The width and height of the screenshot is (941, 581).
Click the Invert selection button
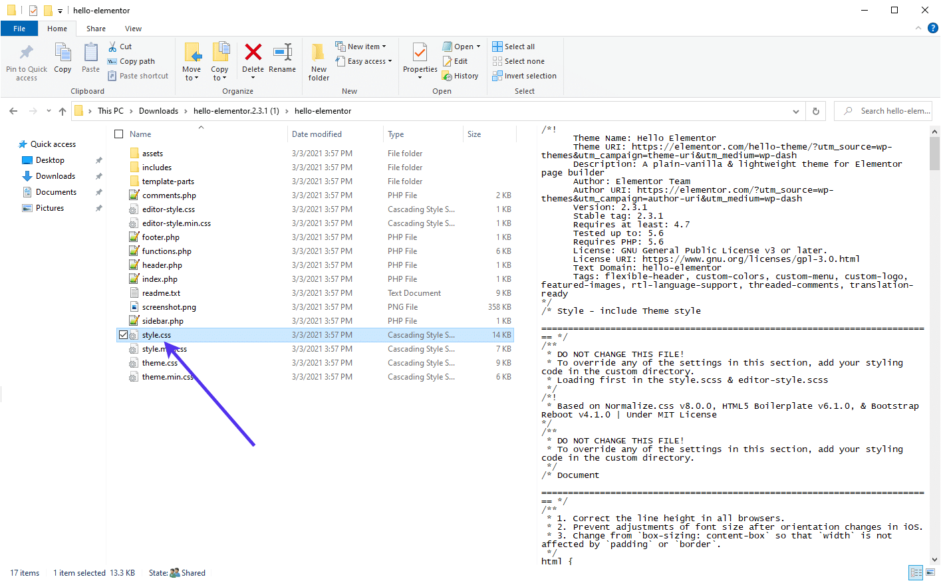[x=525, y=75]
